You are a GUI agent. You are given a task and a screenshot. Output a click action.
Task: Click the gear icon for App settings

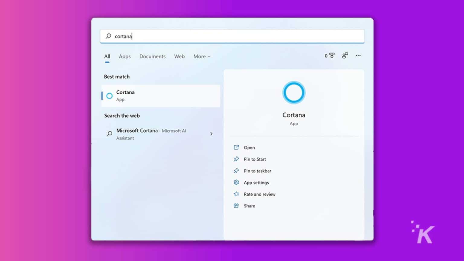point(237,182)
